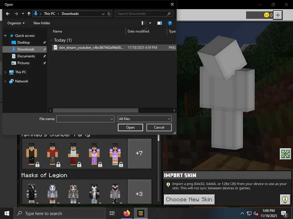Open the notification center icon
This screenshot has height=219, width=293.
point(284,213)
